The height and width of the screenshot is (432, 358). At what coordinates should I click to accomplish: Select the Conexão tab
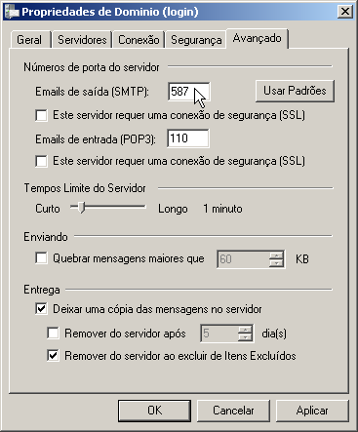[139, 40]
